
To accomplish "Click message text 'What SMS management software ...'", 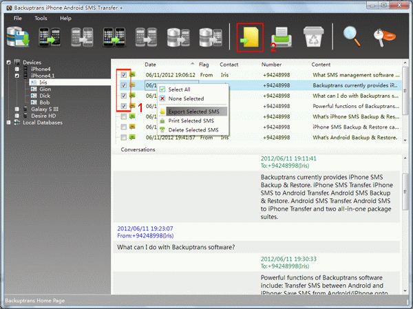I will coord(356,75).
